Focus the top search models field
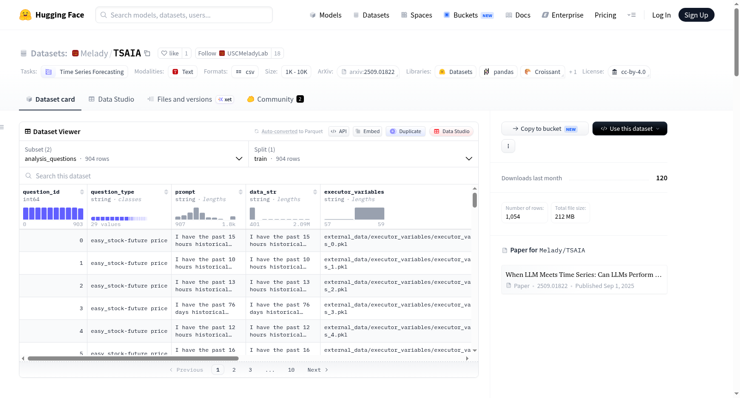 (184, 15)
